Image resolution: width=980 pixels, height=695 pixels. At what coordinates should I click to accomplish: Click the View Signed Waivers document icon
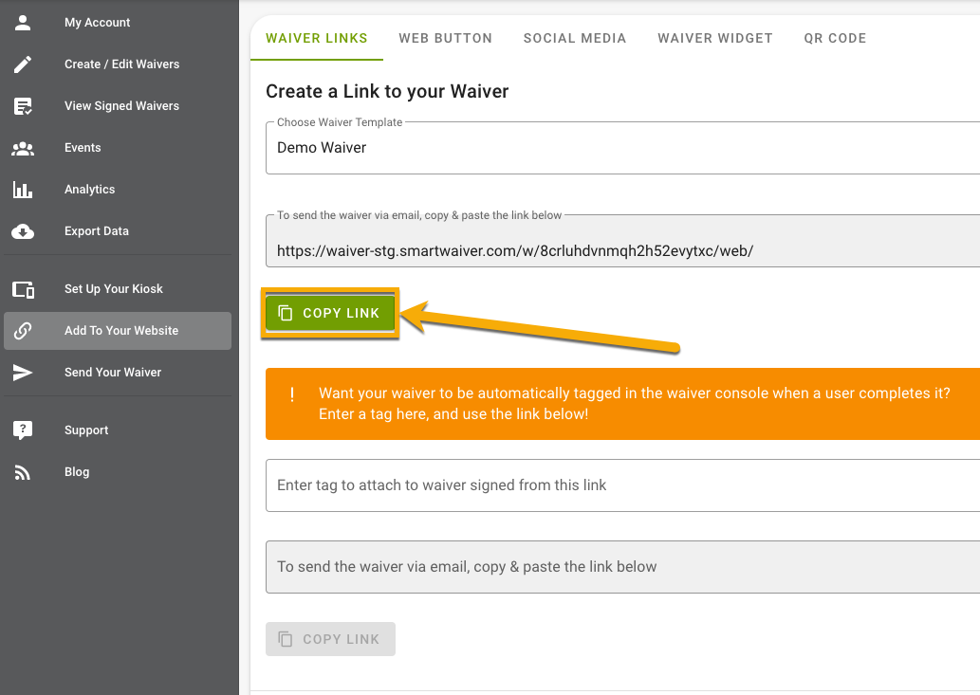point(23,106)
